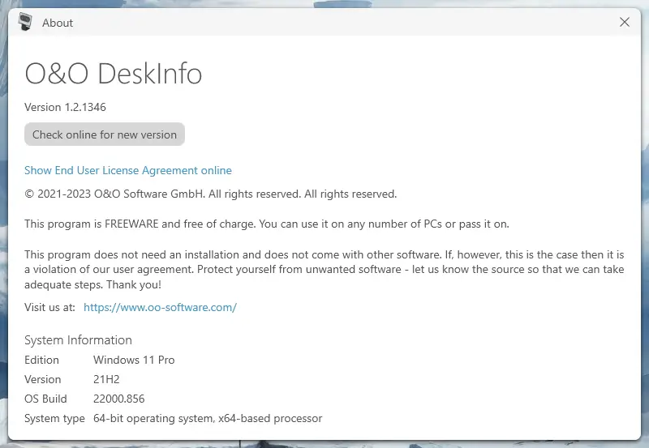Click the OS Build label
The height and width of the screenshot is (448, 649).
(x=45, y=399)
